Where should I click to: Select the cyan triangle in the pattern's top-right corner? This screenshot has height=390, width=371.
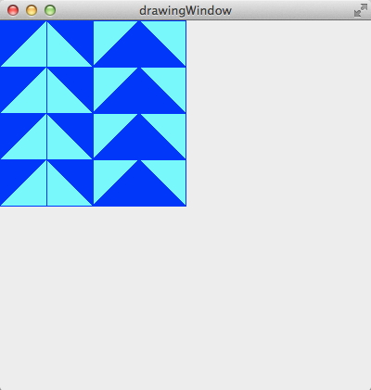(x=170, y=35)
